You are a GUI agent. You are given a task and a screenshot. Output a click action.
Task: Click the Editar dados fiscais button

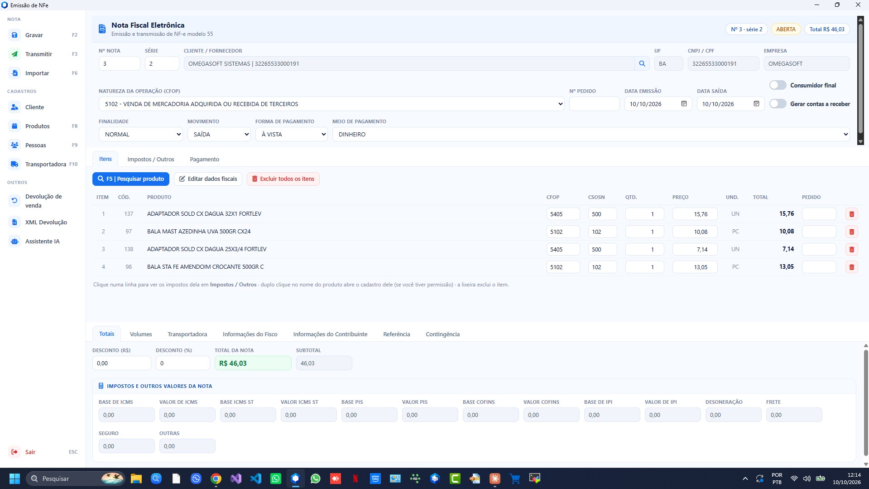point(208,179)
